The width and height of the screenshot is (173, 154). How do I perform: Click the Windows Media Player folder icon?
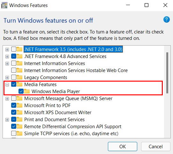27,92
